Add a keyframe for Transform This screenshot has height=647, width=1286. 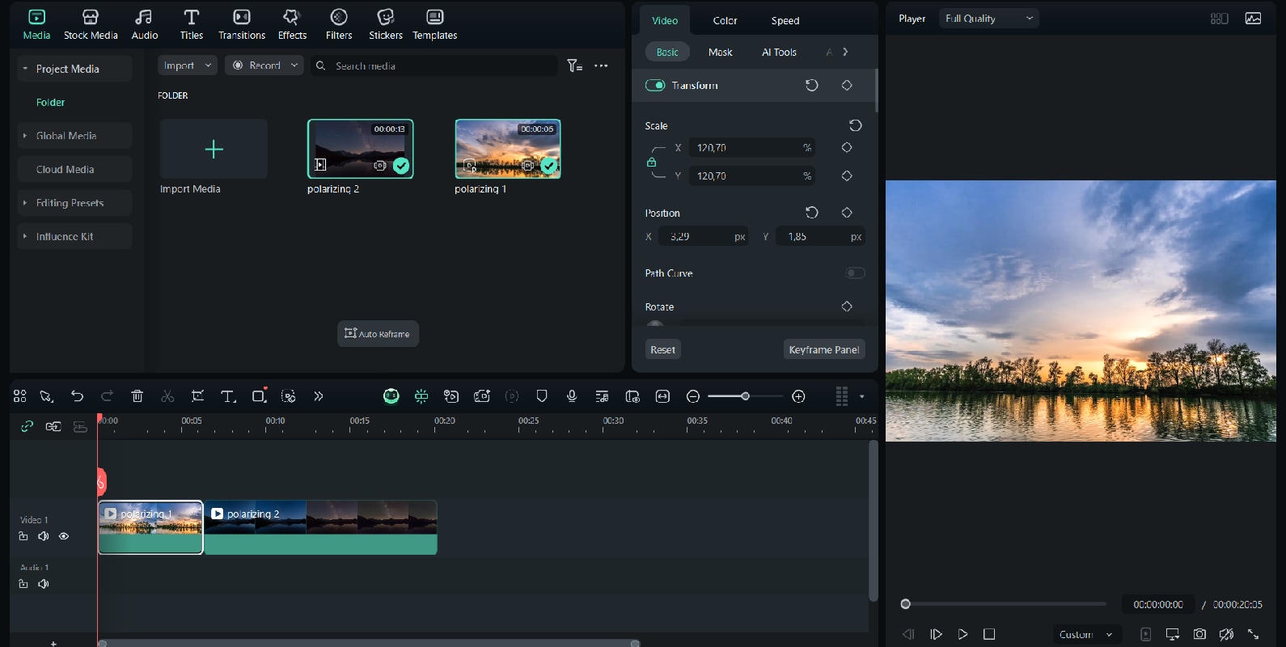(x=847, y=85)
